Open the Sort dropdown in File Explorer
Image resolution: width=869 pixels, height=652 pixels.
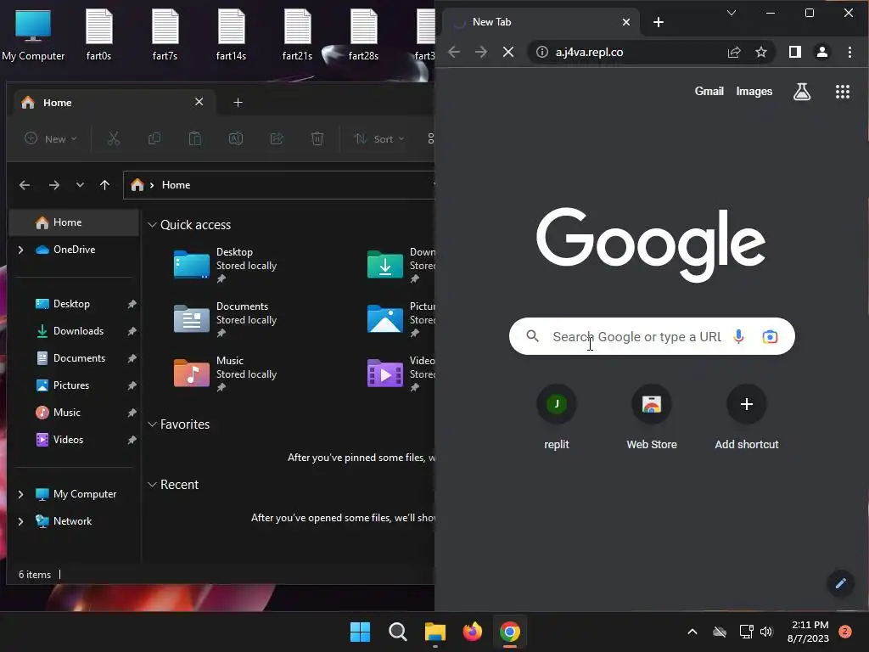(379, 138)
